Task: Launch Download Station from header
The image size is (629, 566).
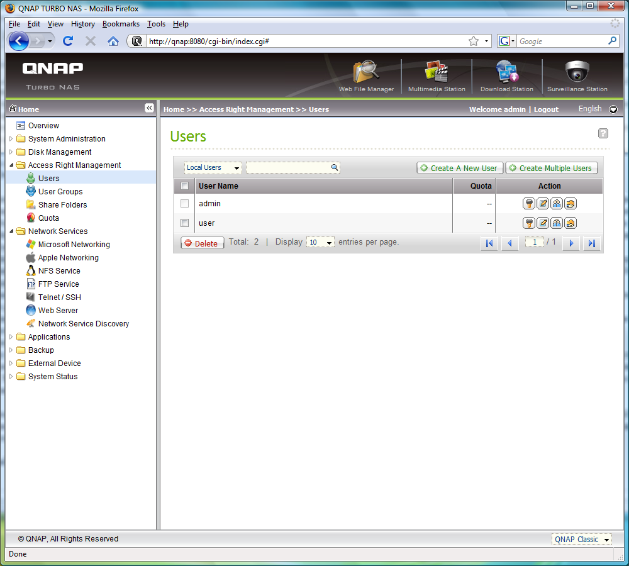Action: 506,72
